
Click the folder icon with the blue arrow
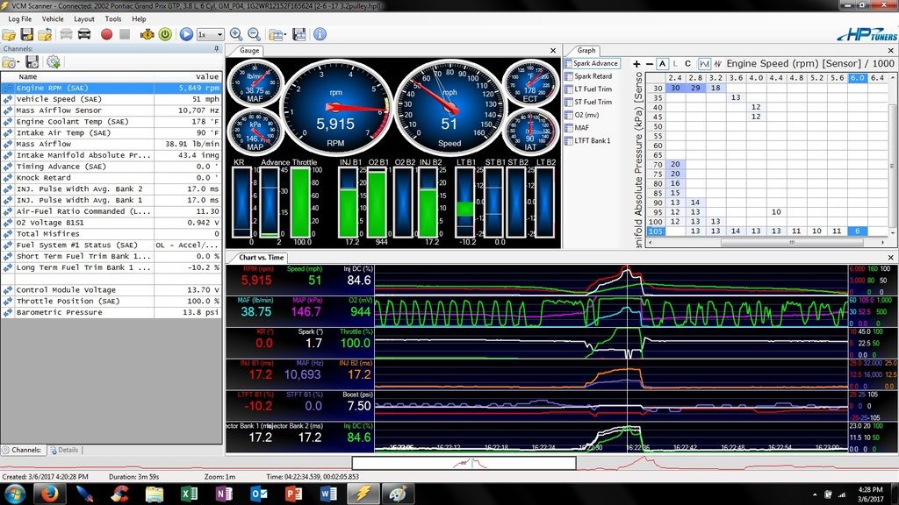(x=45, y=34)
